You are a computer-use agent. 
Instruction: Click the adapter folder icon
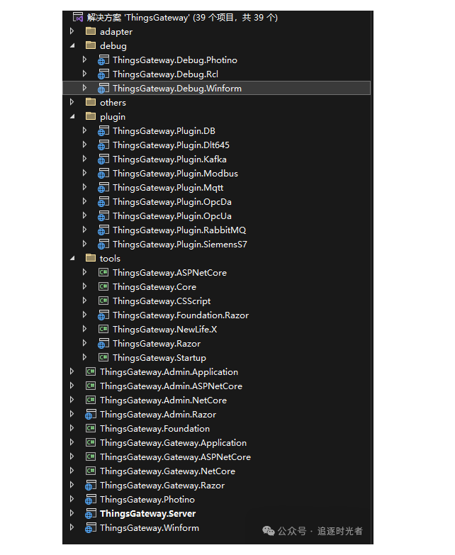click(91, 31)
